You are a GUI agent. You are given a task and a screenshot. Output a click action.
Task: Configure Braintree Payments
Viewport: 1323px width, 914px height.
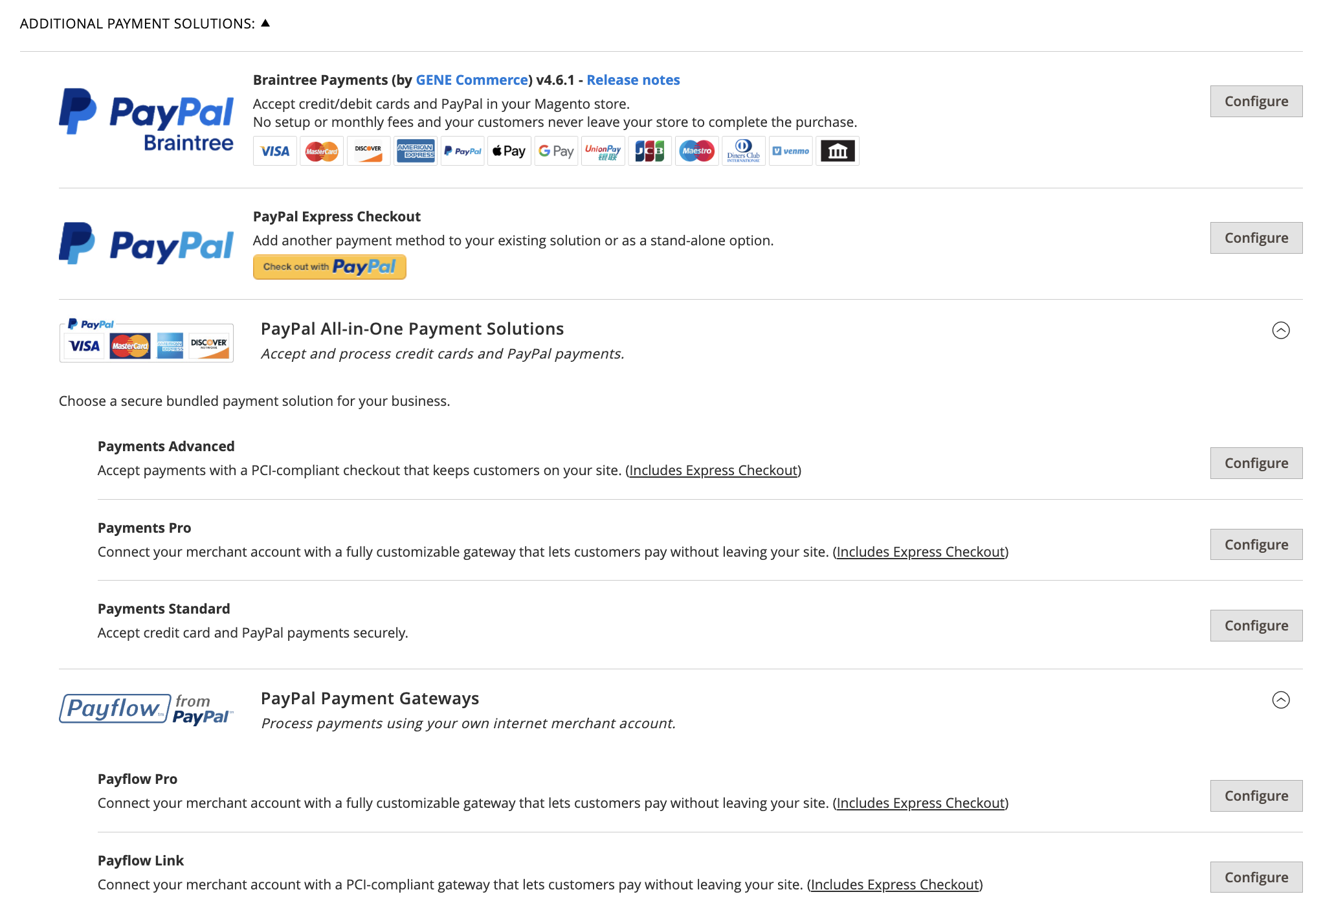1256,101
